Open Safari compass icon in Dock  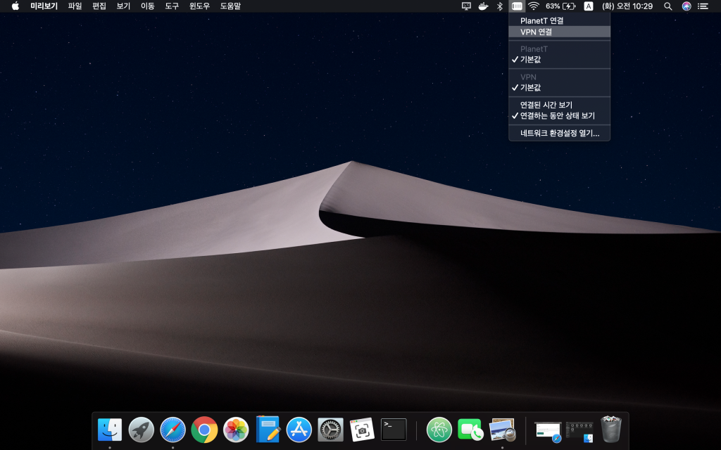[173, 430]
